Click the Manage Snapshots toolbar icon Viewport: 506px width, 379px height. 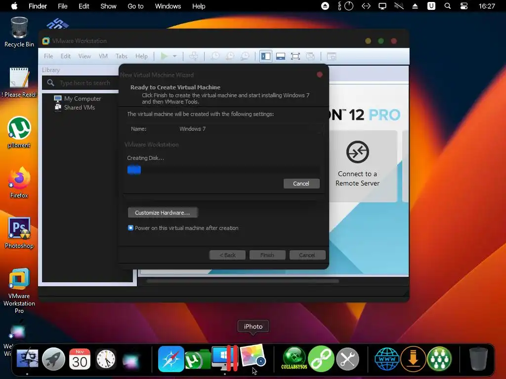245,56
